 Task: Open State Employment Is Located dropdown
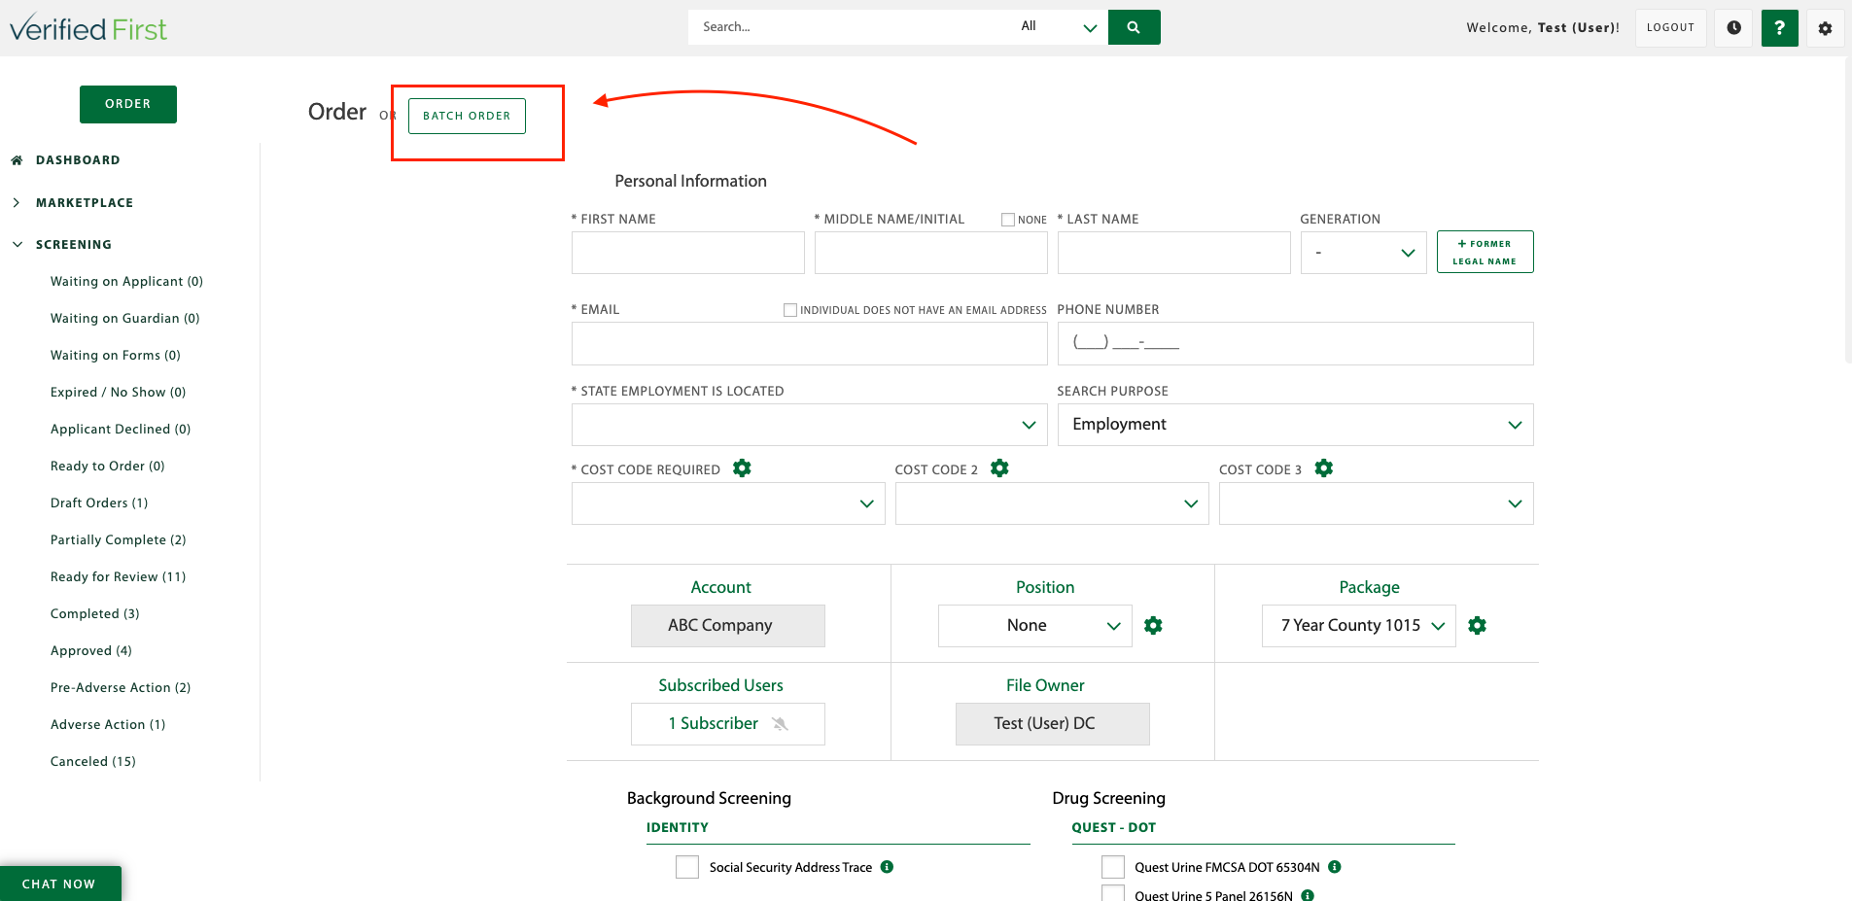point(809,425)
